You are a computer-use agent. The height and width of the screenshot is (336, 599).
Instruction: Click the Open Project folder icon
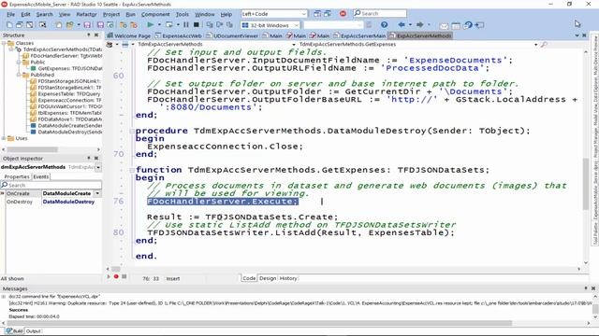point(69,25)
